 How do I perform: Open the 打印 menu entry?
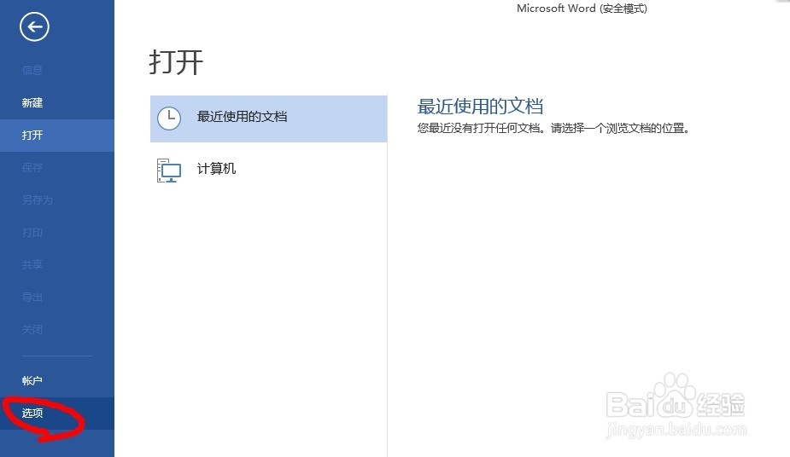pyautogui.click(x=32, y=232)
